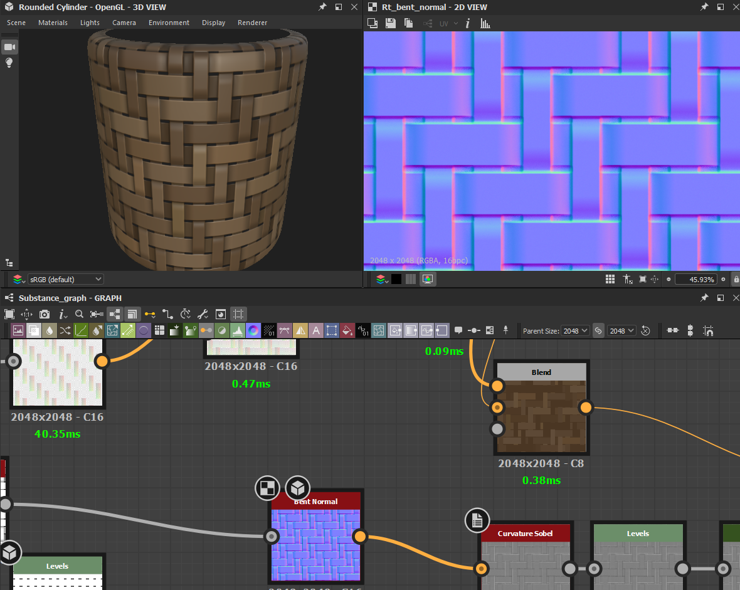The image size is (740, 590).
Task: Add a Text node from the toolbar
Action: point(316,330)
